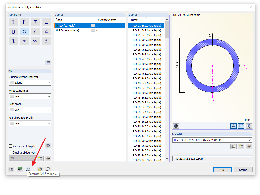Create a new favorites group with star icon

coord(40,158)
